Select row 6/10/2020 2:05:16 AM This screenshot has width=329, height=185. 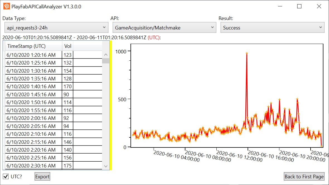tap(54, 126)
